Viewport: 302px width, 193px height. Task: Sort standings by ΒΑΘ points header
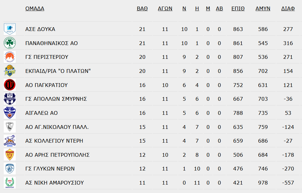(142, 9)
